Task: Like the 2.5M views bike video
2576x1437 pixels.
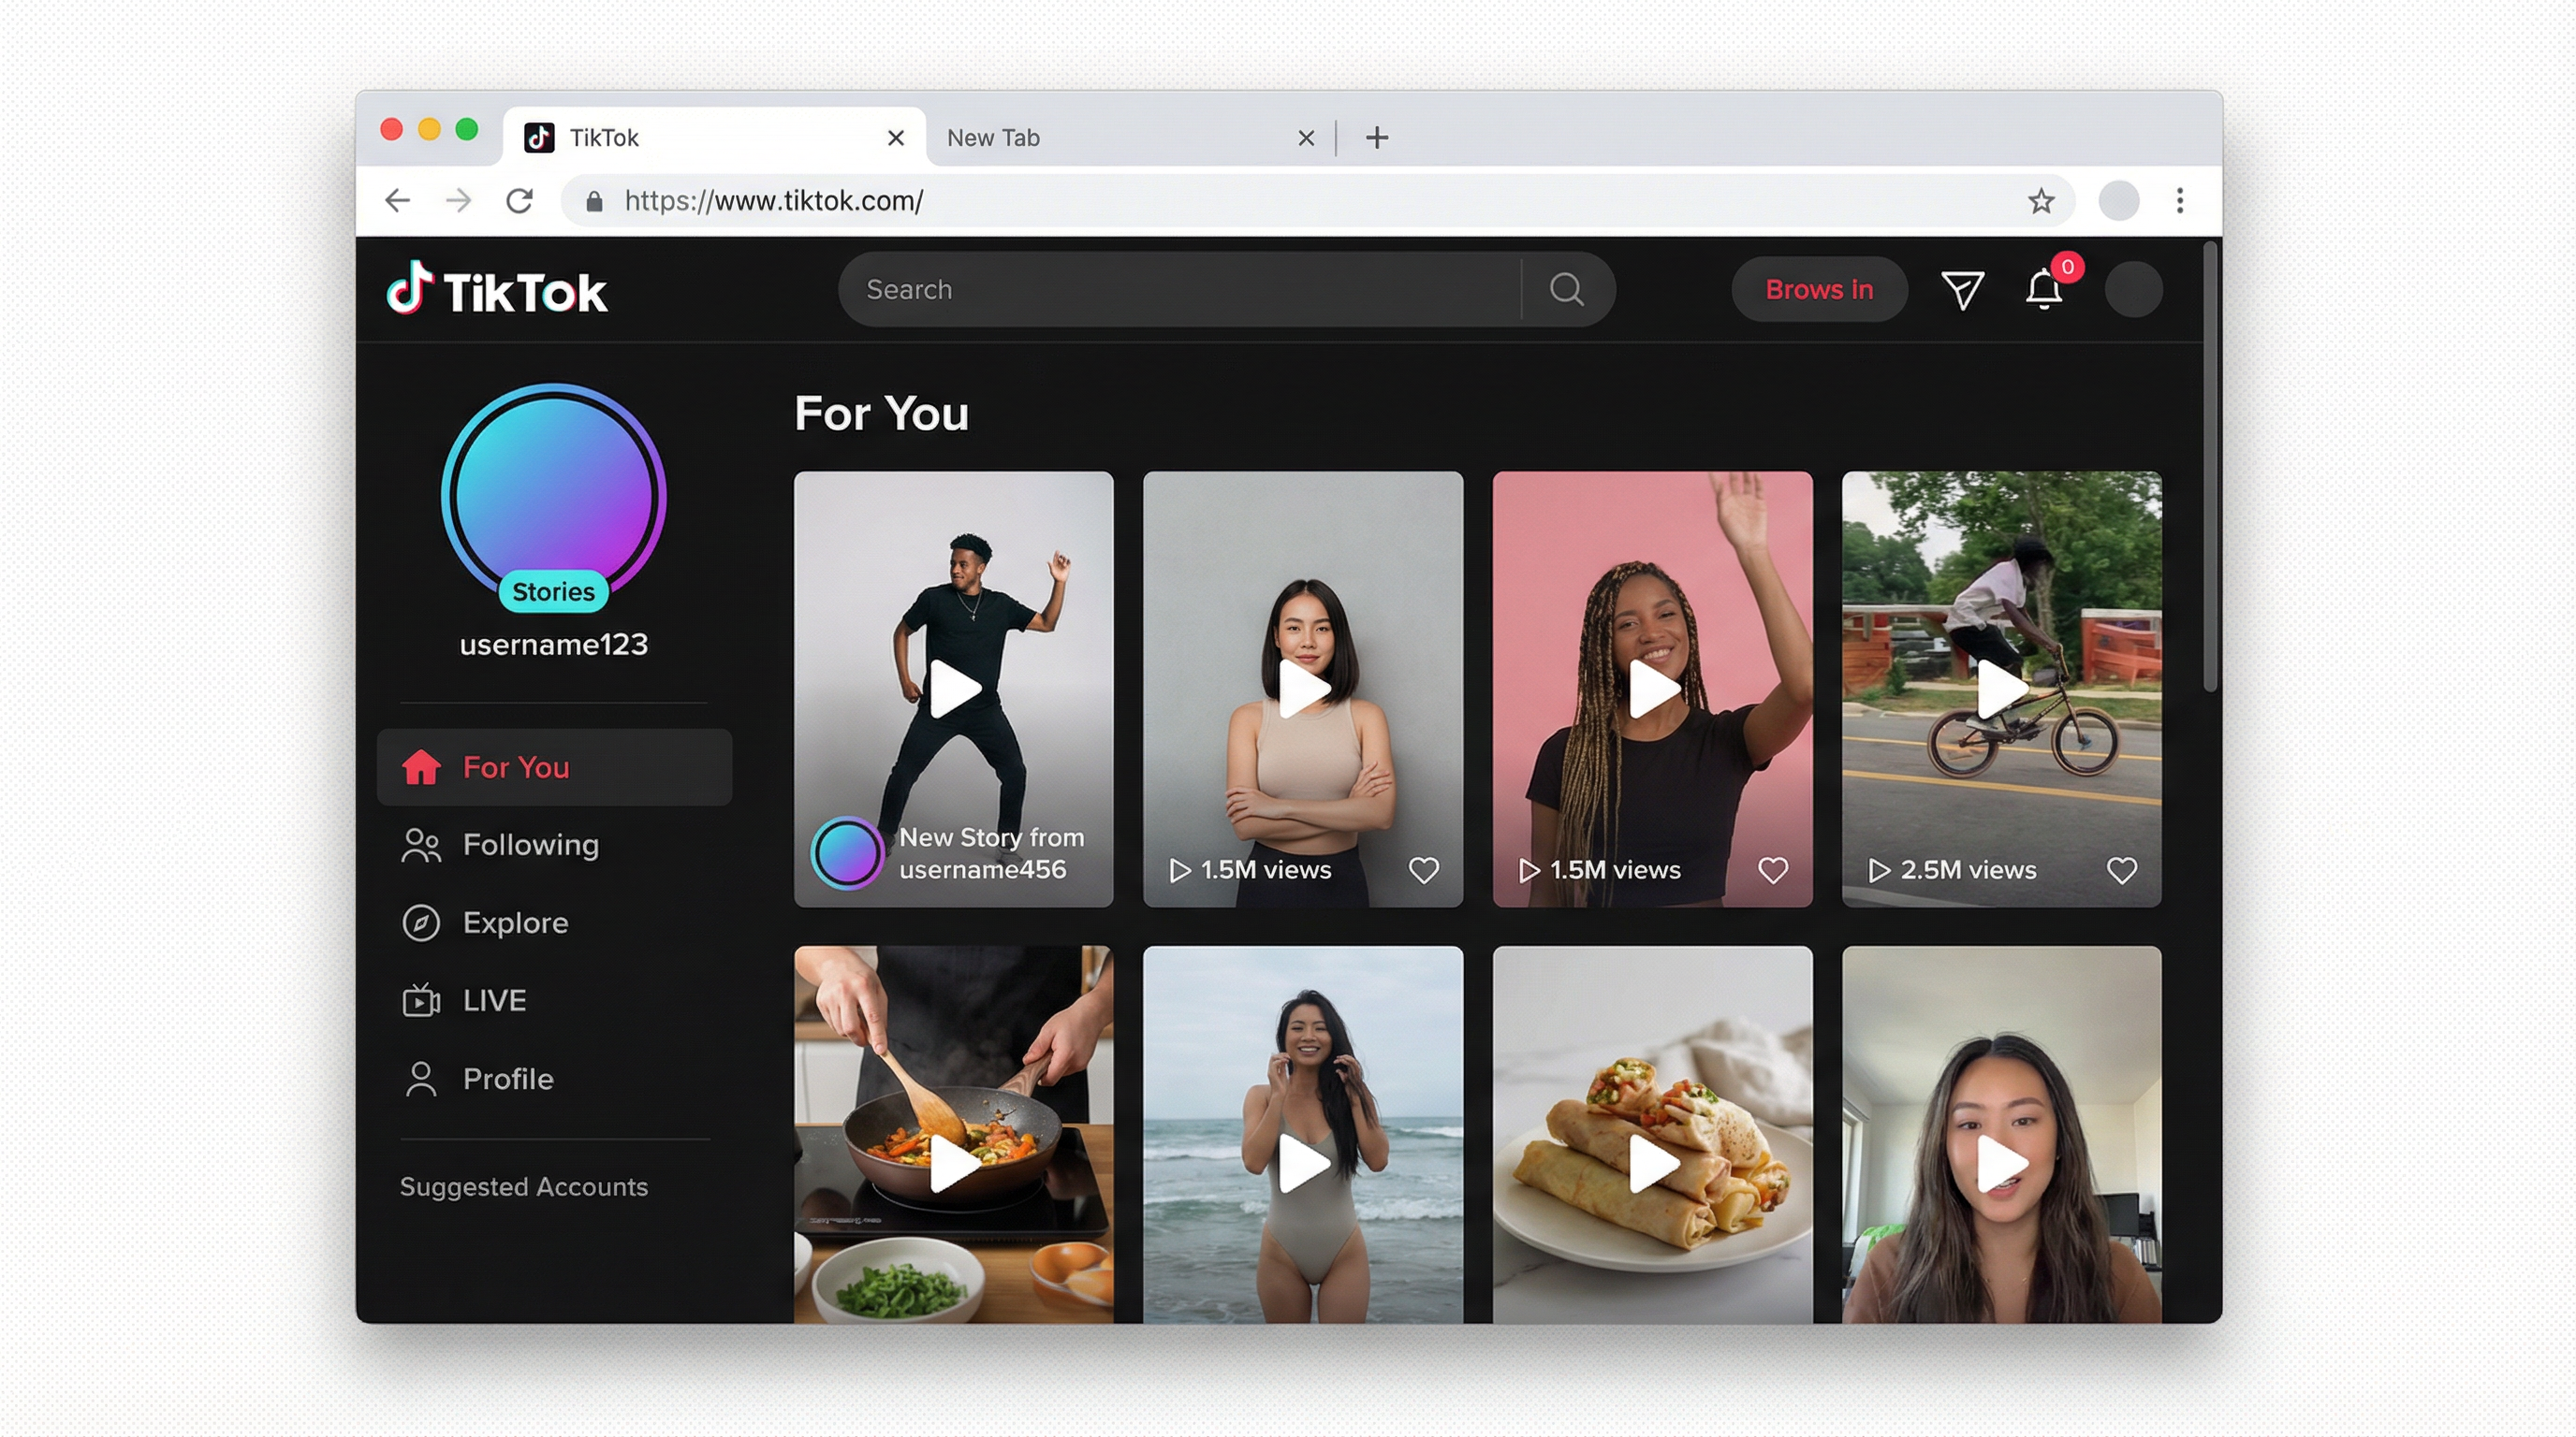Action: click(x=2121, y=870)
